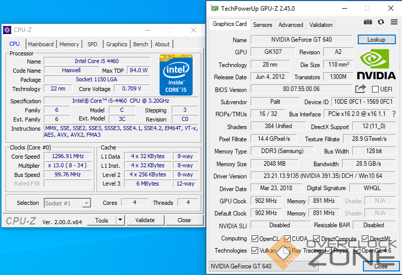This screenshot has height=275, width=402.
Task: Click the Package value Socket 1150 LGA
Action: (97, 79)
